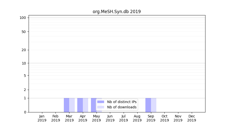Click the 100 y-axis tick label
The image size is (228, 126).
pyautogui.click(x=23, y=18)
